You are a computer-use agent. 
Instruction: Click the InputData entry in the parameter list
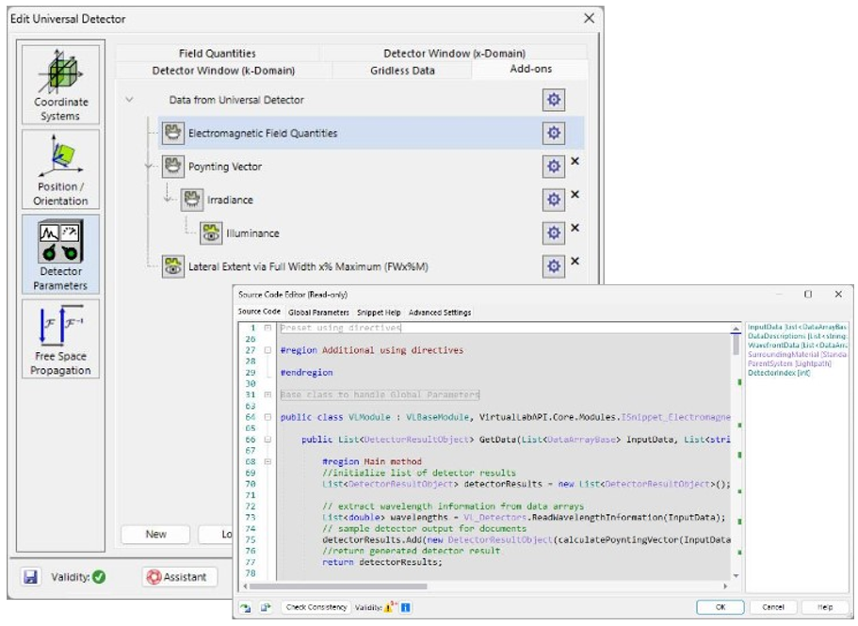coord(798,327)
